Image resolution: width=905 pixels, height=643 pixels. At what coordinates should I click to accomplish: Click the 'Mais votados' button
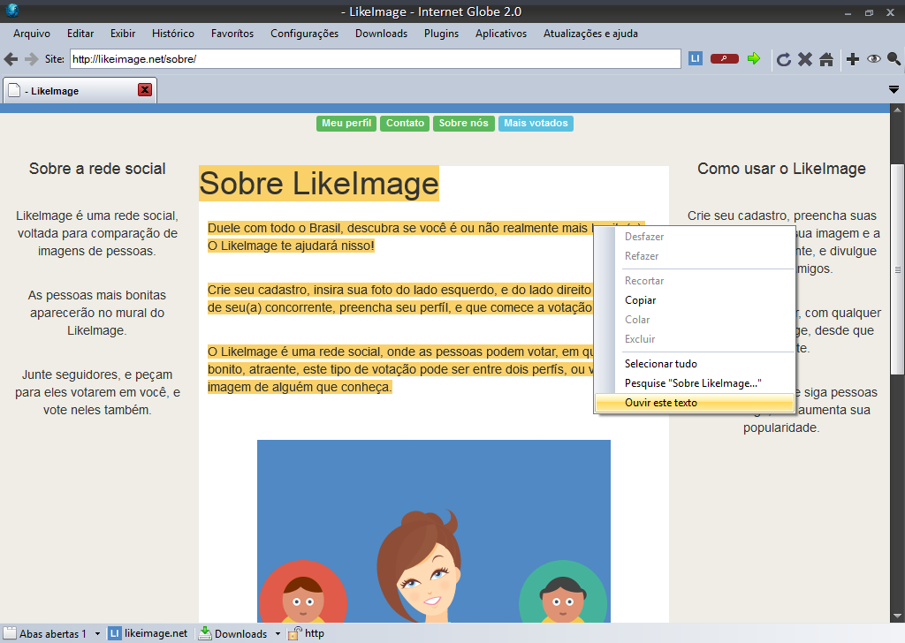coord(536,124)
